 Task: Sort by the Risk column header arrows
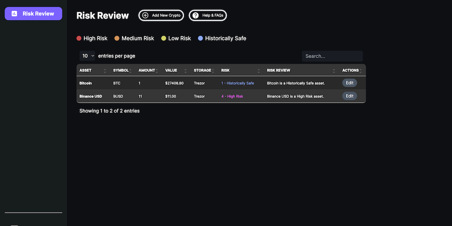259,71
